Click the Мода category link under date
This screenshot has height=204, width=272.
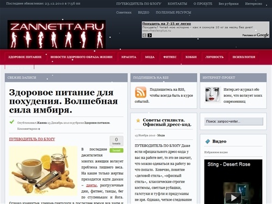point(161,135)
